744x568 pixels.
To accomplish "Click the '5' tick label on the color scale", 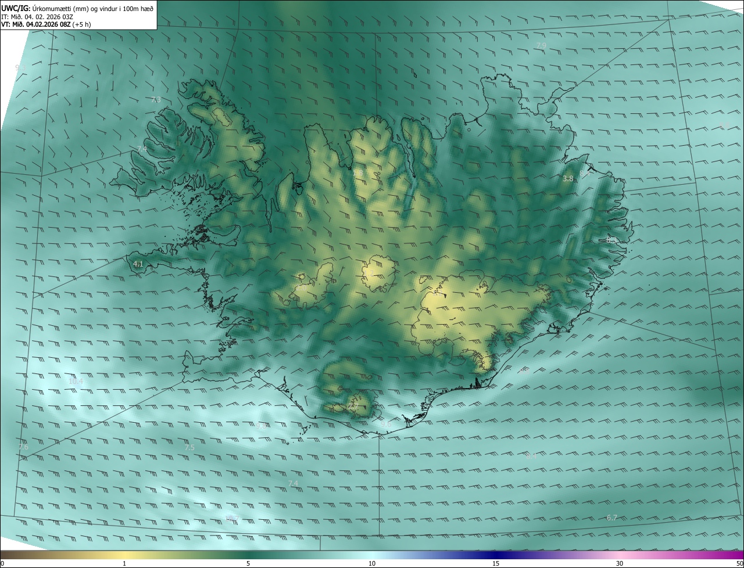I will (x=248, y=563).
